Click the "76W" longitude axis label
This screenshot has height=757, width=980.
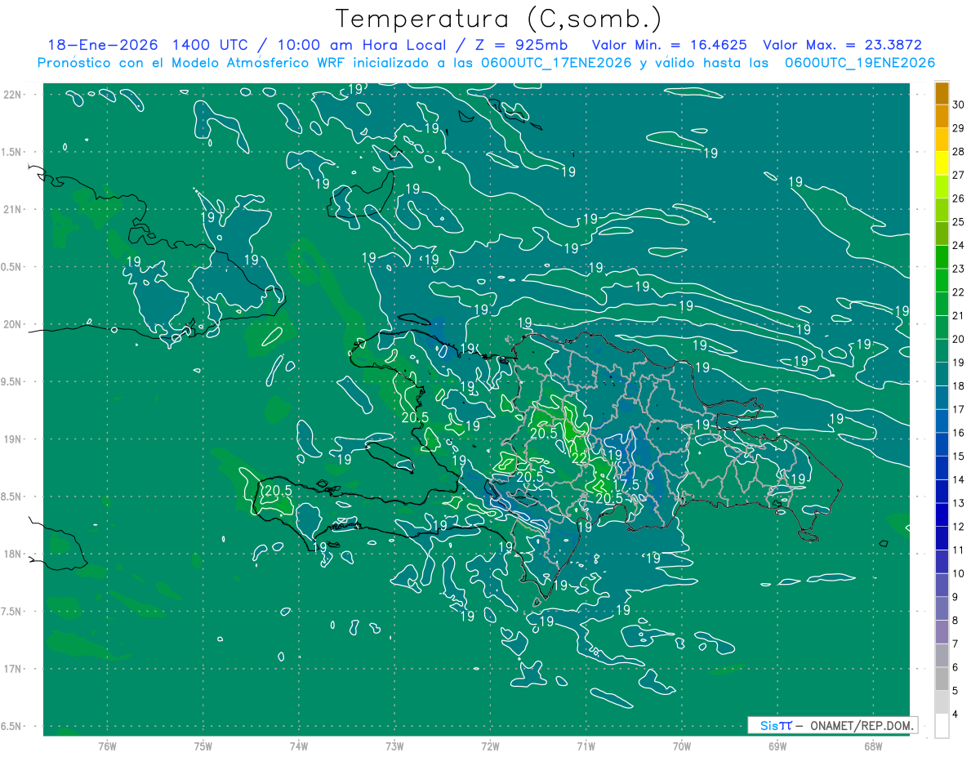[x=107, y=746]
